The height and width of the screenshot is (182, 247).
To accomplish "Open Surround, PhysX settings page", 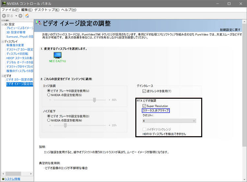I will pos(20,37).
